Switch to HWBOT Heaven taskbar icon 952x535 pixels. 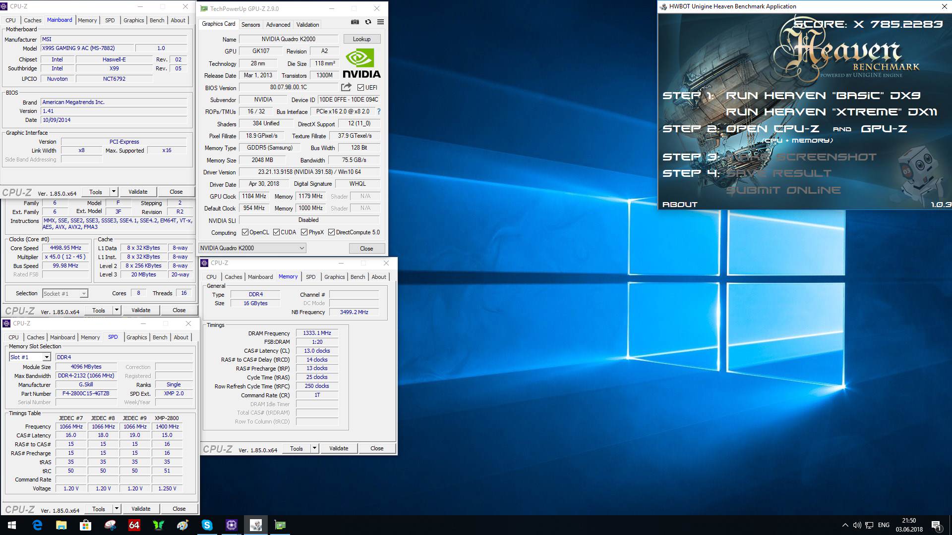[256, 525]
